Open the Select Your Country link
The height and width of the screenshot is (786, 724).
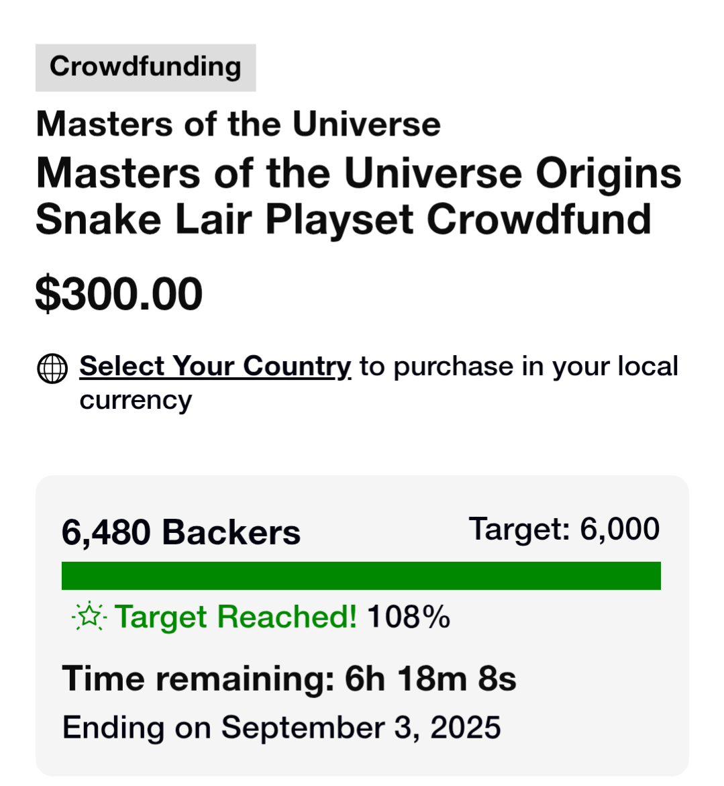215,366
